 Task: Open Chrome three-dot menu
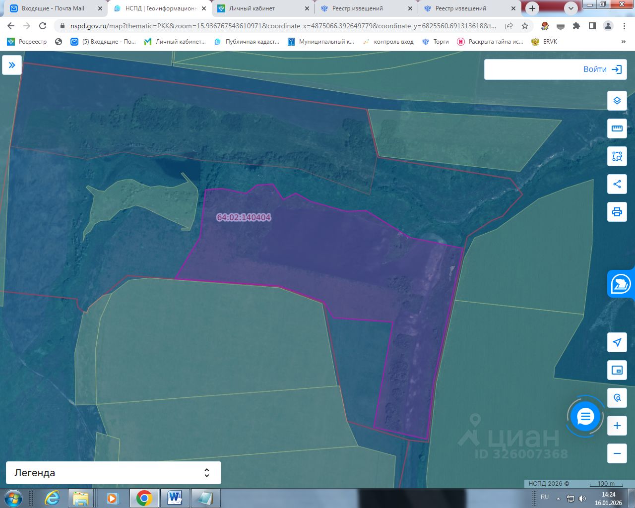click(x=624, y=26)
